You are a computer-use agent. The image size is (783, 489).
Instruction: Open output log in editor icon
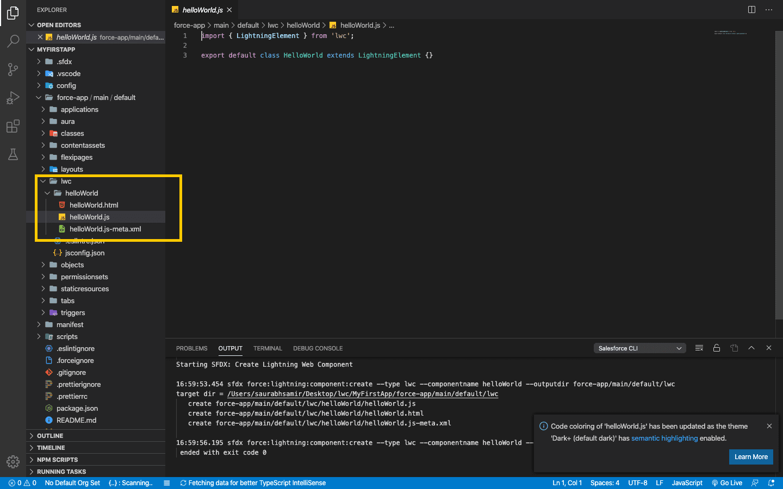tap(734, 348)
